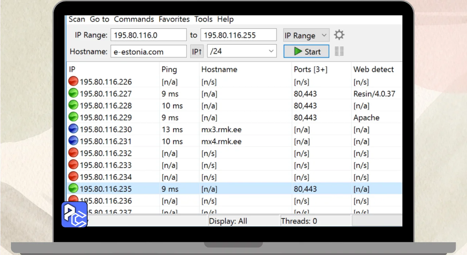
Task: Click the blue status icon for 195.80.116.230
Action: pyautogui.click(x=73, y=129)
